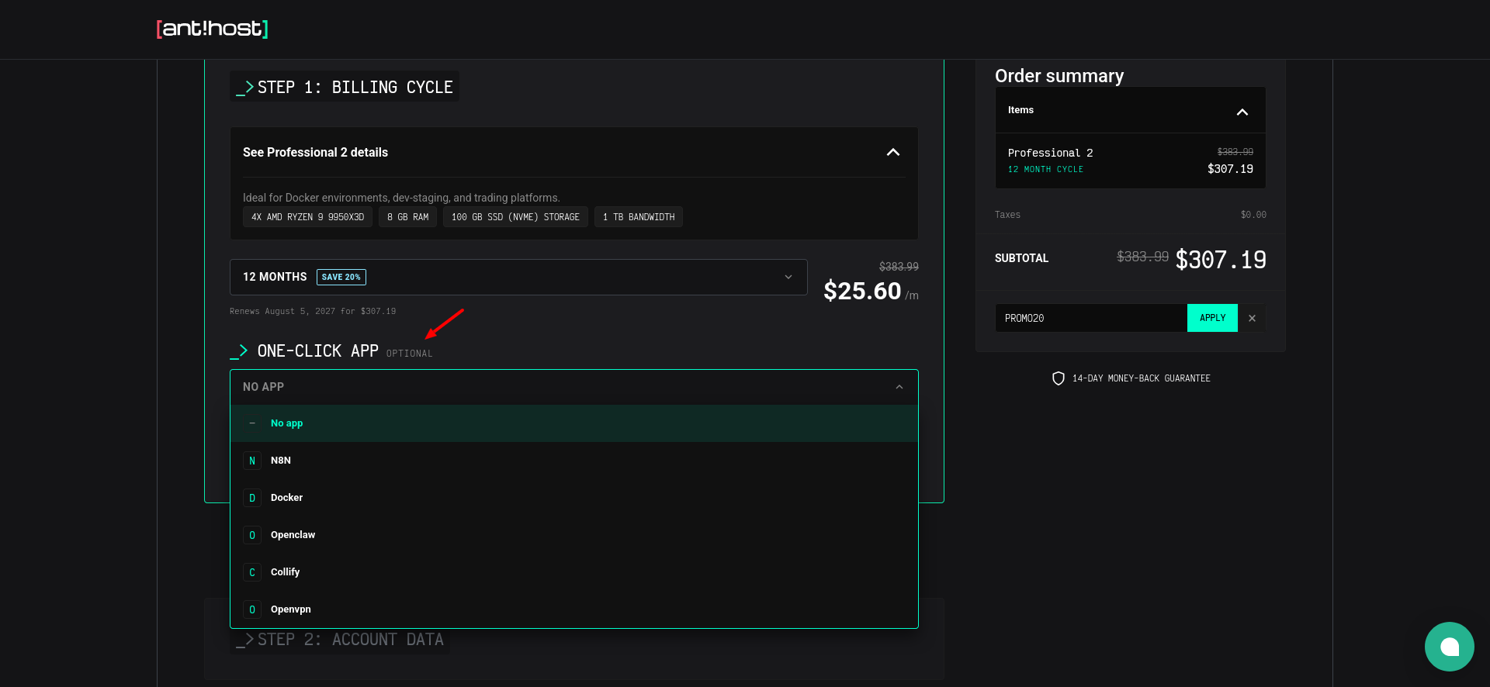Click the Renews August 5, 2027 text
Screen dimensions: 1490x687
pyautogui.click(x=313, y=311)
